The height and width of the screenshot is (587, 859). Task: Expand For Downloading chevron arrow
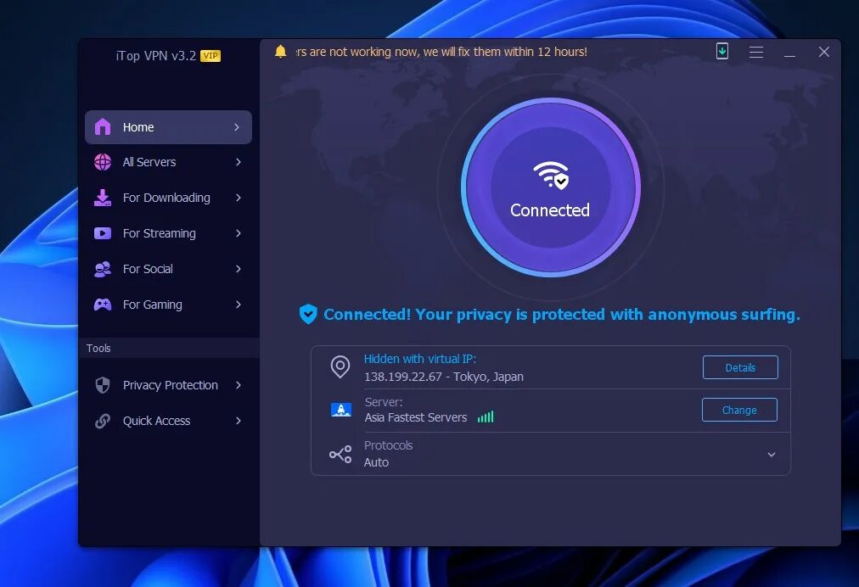coord(239,198)
